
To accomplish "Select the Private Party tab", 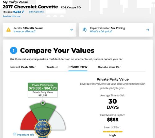I will [x=78, y=67].
